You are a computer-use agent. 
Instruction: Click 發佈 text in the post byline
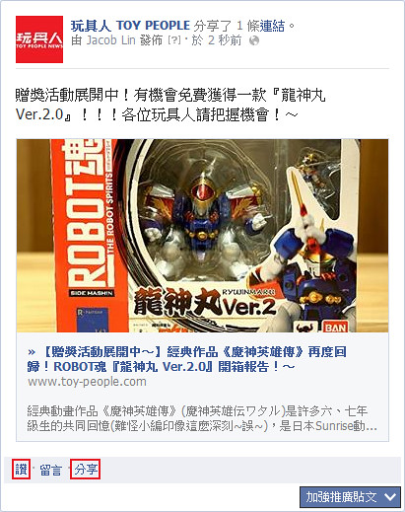click(x=151, y=40)
